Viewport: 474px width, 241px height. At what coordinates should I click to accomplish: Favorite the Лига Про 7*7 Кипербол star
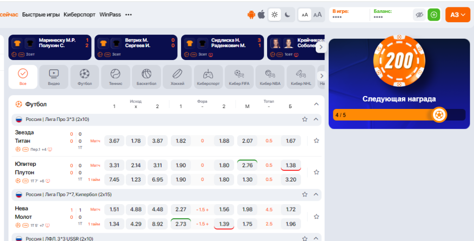click(x=305, y=194)
